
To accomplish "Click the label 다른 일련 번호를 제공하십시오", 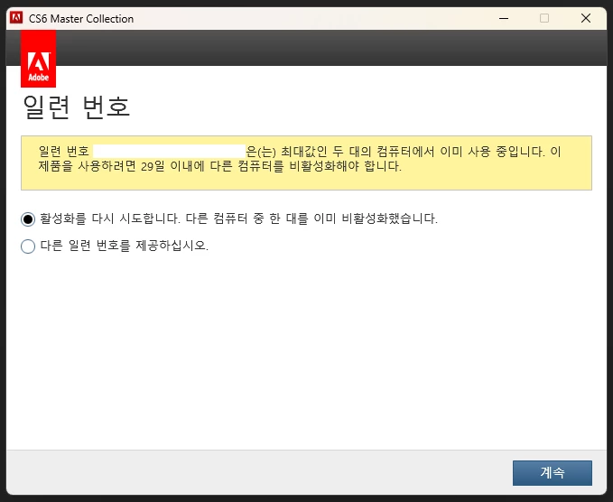I will point(125,246).
